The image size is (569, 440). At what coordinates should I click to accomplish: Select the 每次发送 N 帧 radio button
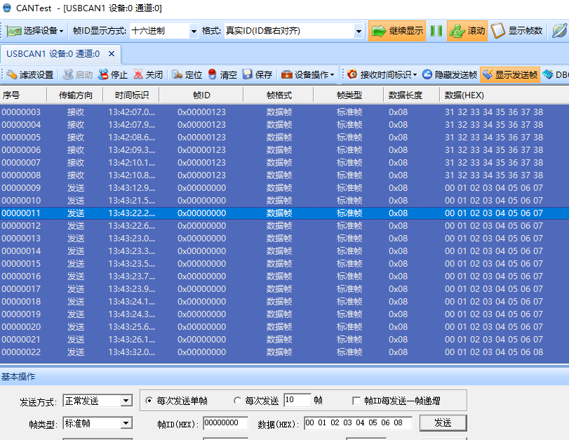pos(237,401)
